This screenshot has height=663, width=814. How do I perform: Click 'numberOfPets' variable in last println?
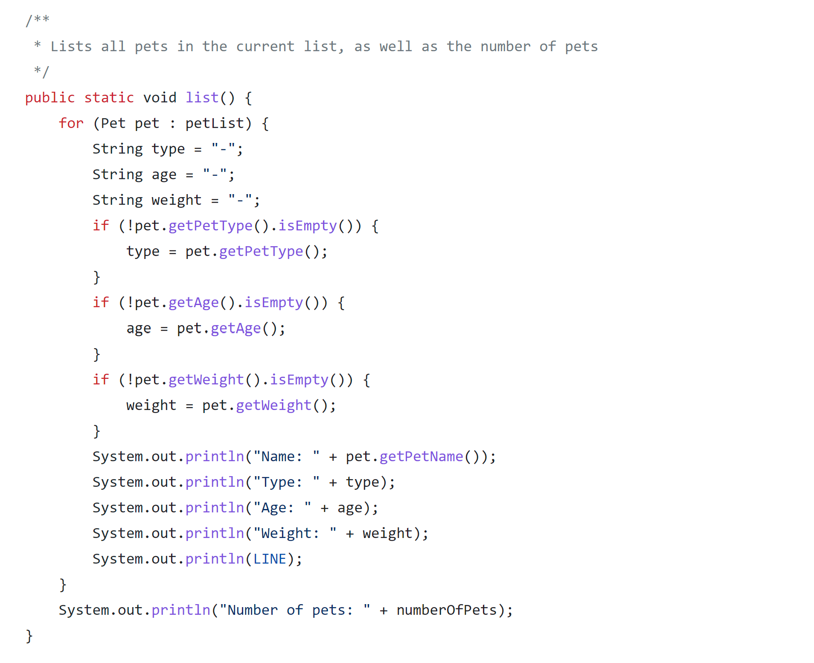(x=447, y=610)
